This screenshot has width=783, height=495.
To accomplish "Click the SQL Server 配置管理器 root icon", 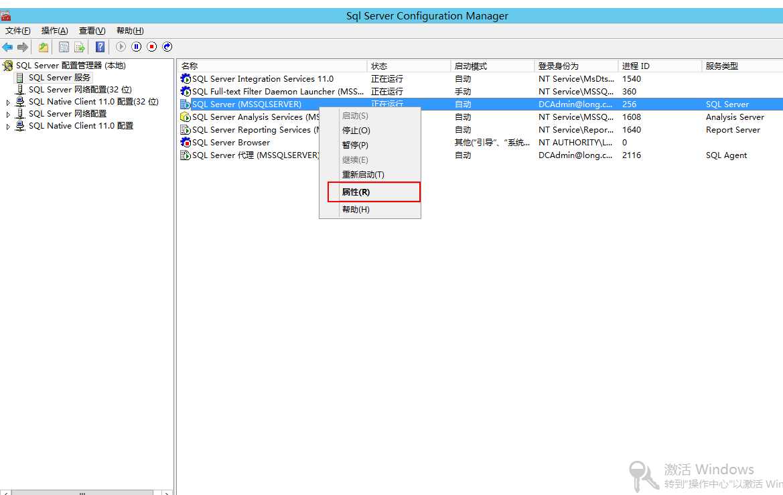I will click(7, 66).
